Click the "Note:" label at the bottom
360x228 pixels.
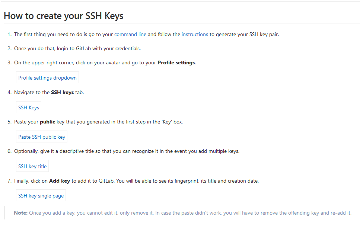tap(19, 212)
